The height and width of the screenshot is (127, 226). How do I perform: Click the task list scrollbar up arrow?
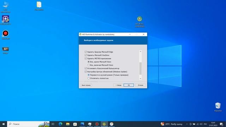point(141,52)
